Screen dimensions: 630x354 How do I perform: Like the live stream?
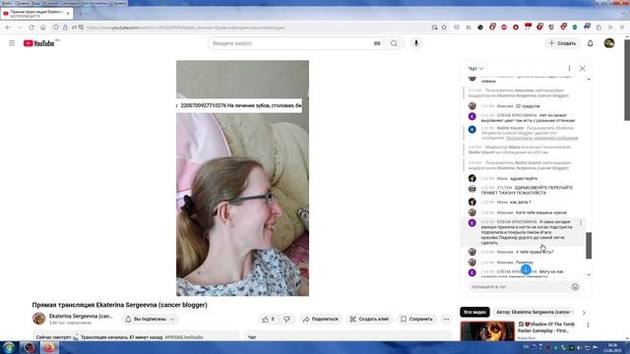coord(269,319)
